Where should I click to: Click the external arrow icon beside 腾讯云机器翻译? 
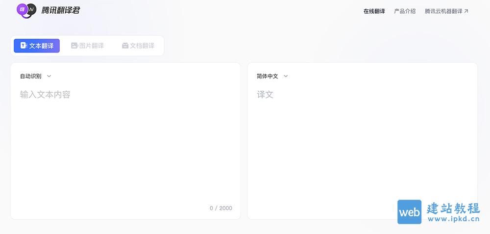coord(466,11)
